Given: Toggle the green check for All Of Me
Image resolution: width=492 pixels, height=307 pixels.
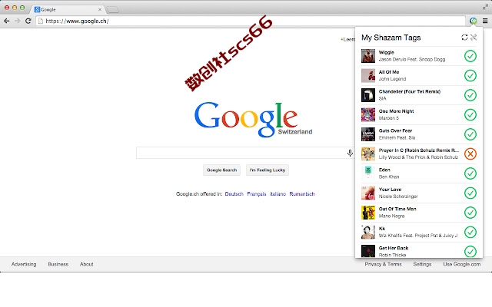Looking at the screenshot, I should tap(470, 75).
